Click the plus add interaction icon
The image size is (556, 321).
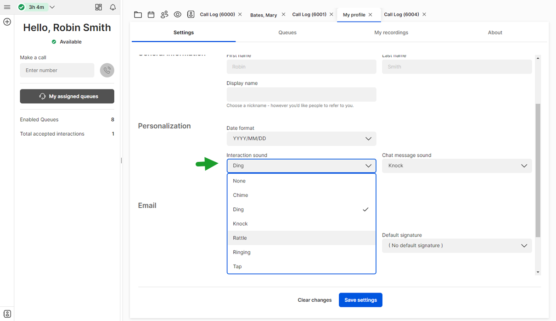(x=7, y=22)
